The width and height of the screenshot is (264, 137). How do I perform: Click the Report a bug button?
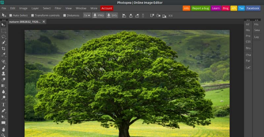(200, 8)
